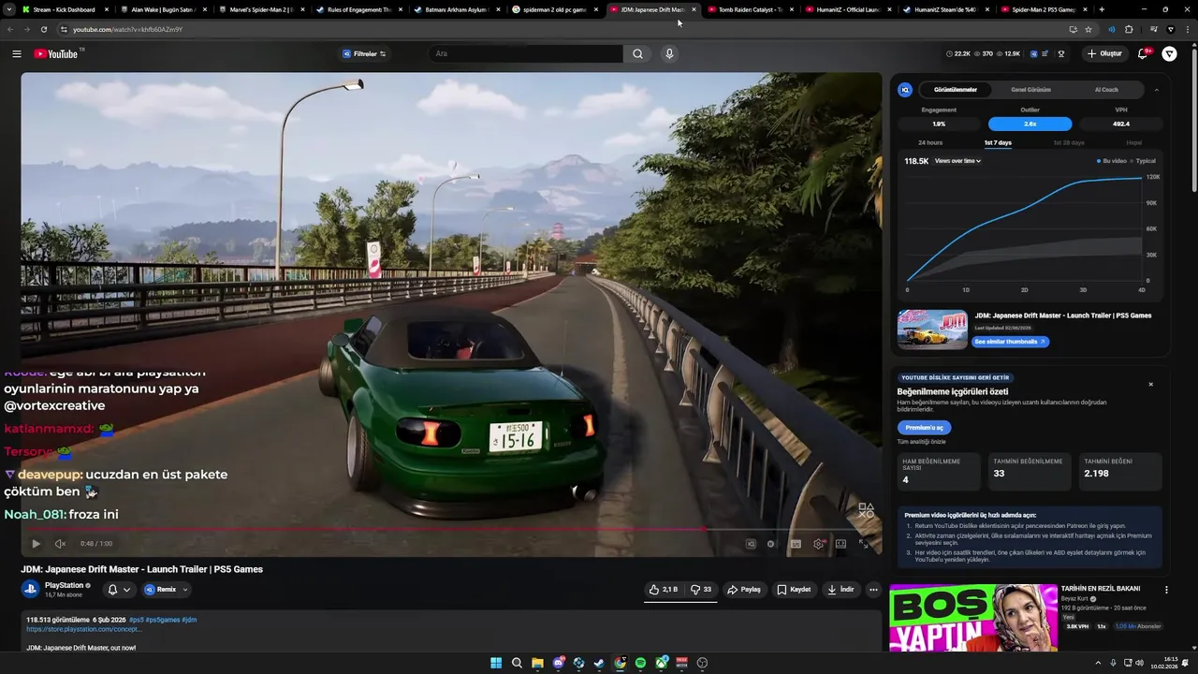Open the Filtreler filter button
Screen dimensions: 1198x674
point(364,54)
